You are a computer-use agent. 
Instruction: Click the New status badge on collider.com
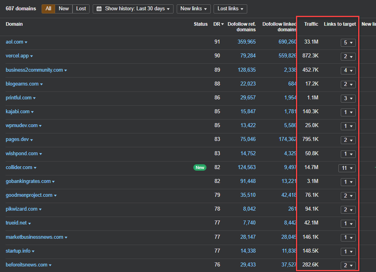point(200,167)
